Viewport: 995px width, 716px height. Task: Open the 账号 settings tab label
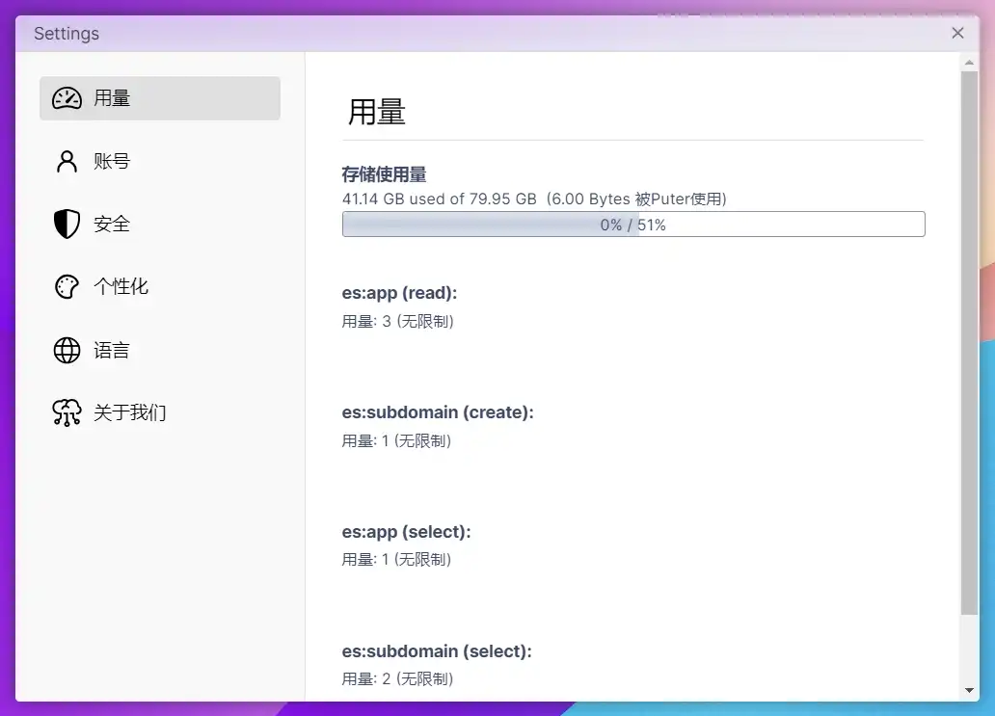[112, 162]
